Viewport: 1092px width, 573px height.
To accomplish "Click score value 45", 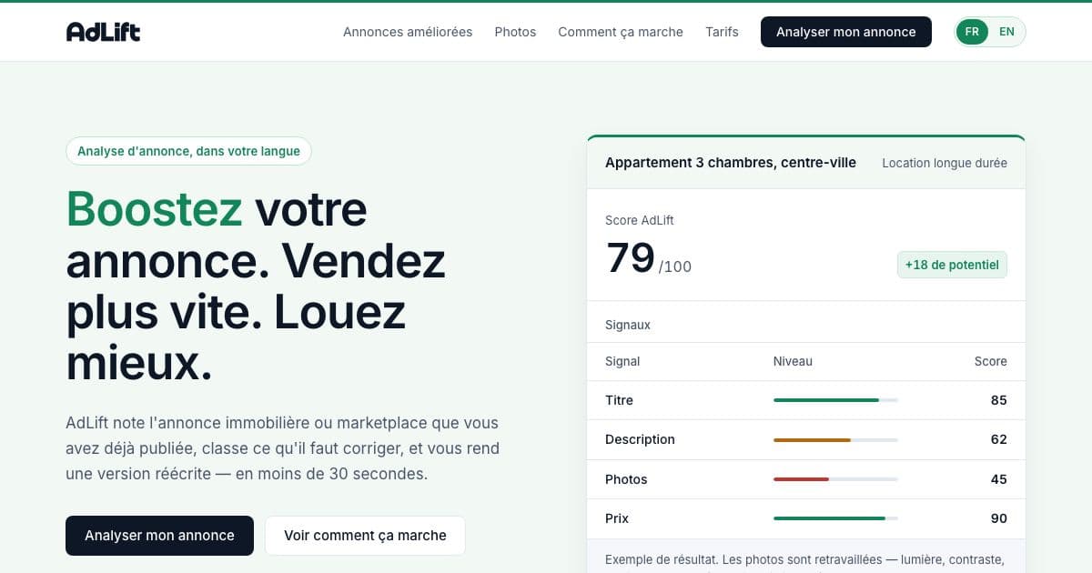I will point(998,479).
